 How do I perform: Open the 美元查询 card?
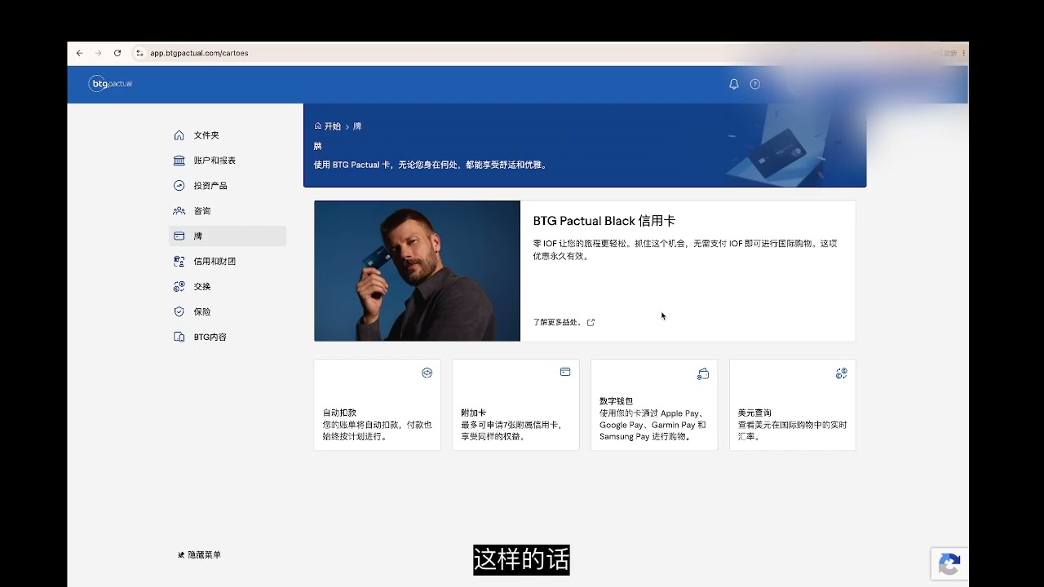(x=793, y=404)
